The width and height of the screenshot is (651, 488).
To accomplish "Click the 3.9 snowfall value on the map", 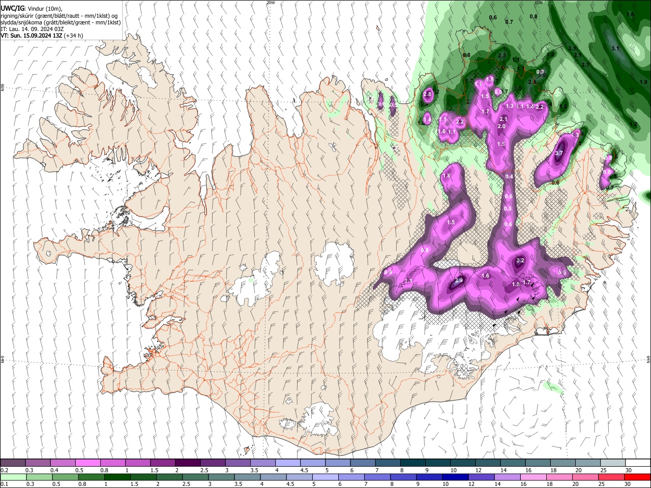I will tap(458, 280).
